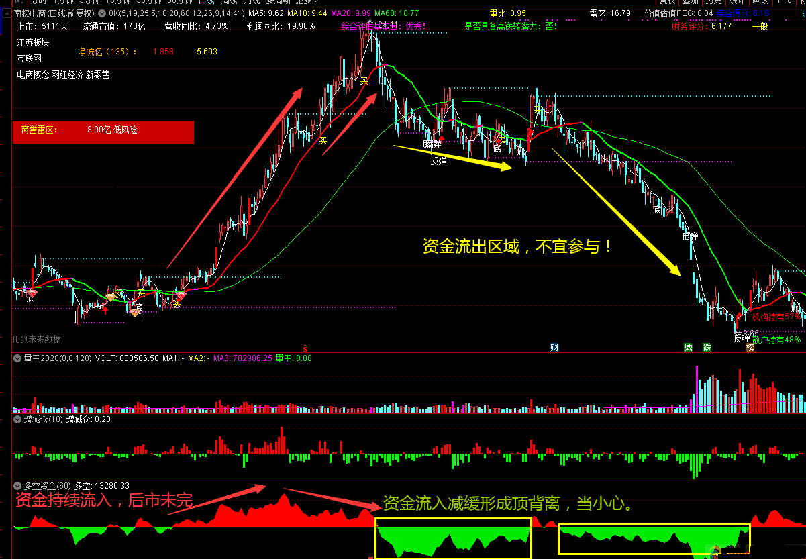The image size is (806, 559).
Task: Click the 量王2020(0,0,120) indicator name
Action: click(x=57, y=358)
